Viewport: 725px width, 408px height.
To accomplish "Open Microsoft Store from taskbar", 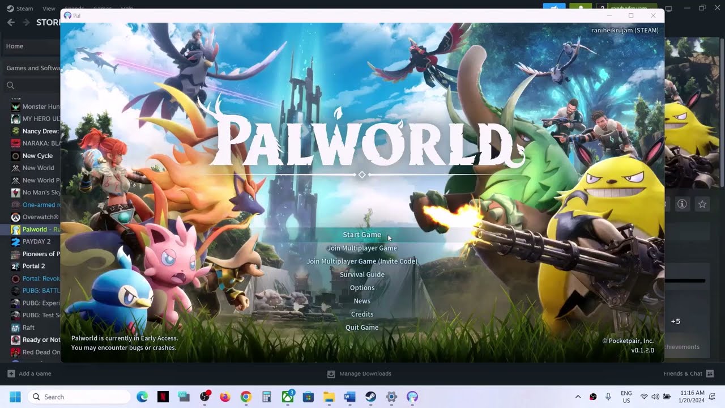I will coord(308,397).
